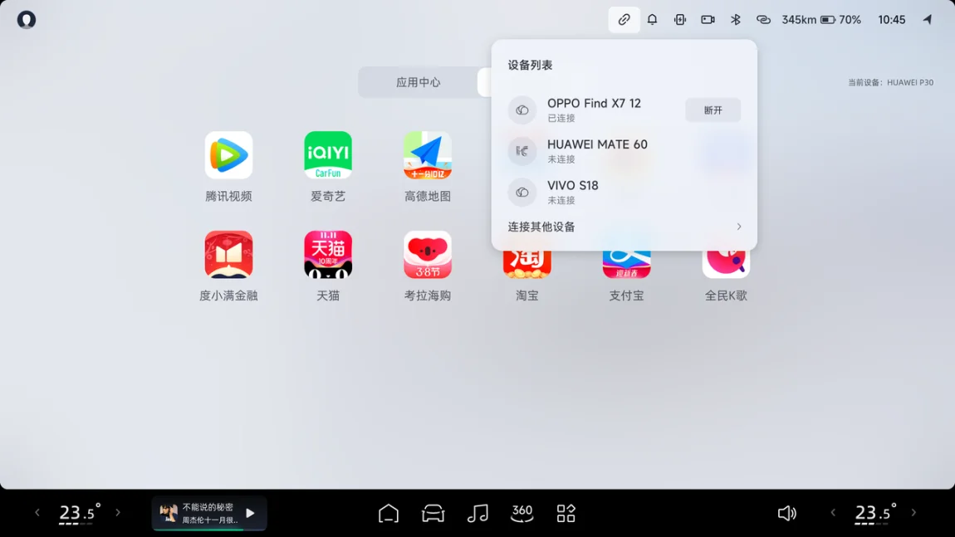The image size is (955, 537).
Task: Open vehicle controls car icon
Action: [x=433, y=513]
